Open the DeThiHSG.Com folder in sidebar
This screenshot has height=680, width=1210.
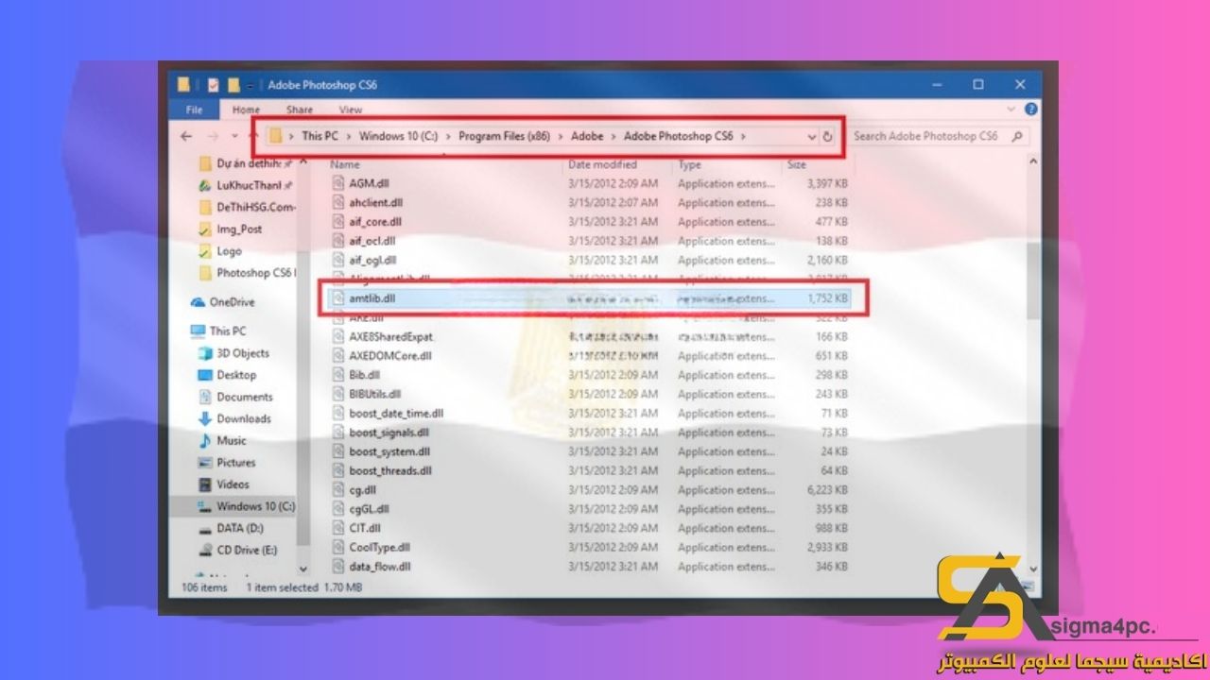(248, 207)
